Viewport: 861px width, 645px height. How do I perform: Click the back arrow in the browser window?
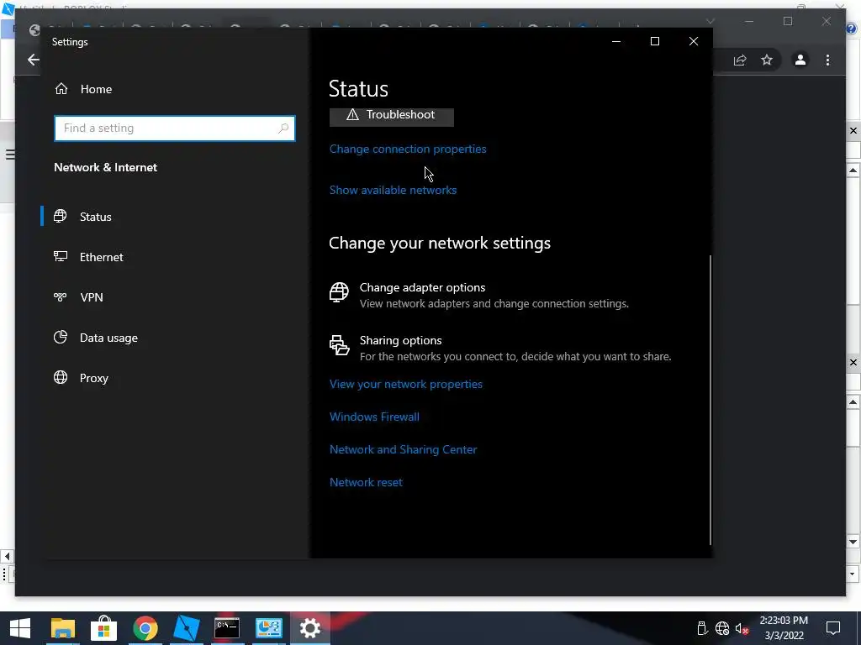(34, 60)
